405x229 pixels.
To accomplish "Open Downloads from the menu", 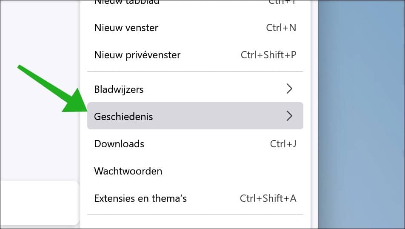I will click(x=119, y=144).
